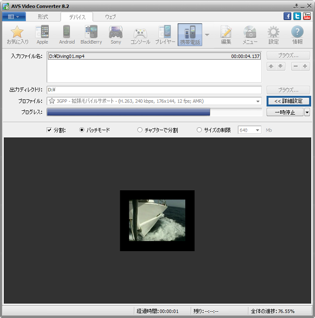Click the << 詳細設定 button
Screen dimensions: 315x318
click(288, 101)
